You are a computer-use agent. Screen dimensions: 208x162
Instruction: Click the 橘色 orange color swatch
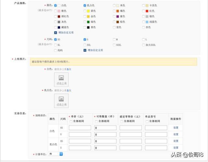(118, 11)
